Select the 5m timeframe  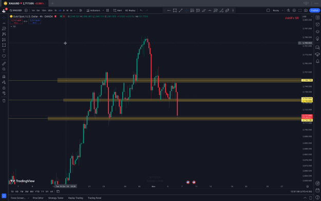point(38,10)
